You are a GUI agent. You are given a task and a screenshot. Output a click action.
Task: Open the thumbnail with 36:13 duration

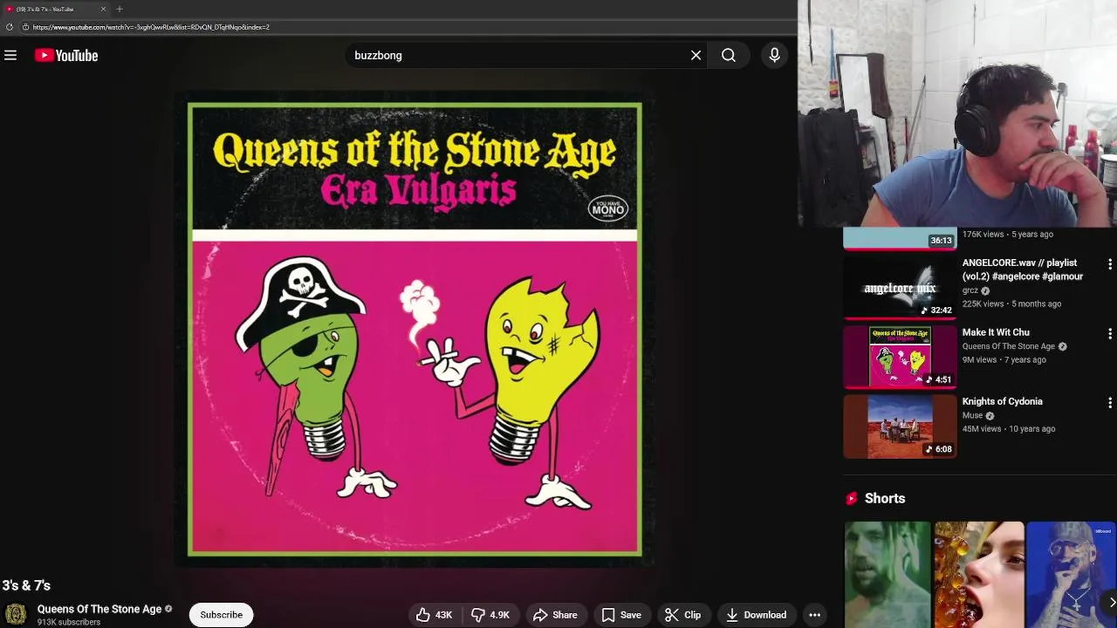tap(900, 239)
